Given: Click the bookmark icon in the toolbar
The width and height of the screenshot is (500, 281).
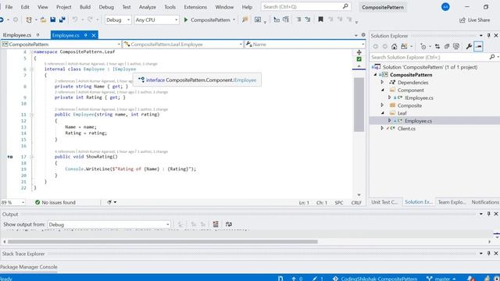Looking at the screenshot, I should click(321, 20).
